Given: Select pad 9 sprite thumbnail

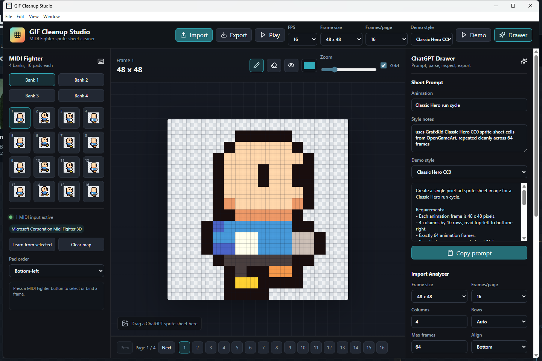Looking at the screenshot, I should pyautogui.click(x=20, y=167).
